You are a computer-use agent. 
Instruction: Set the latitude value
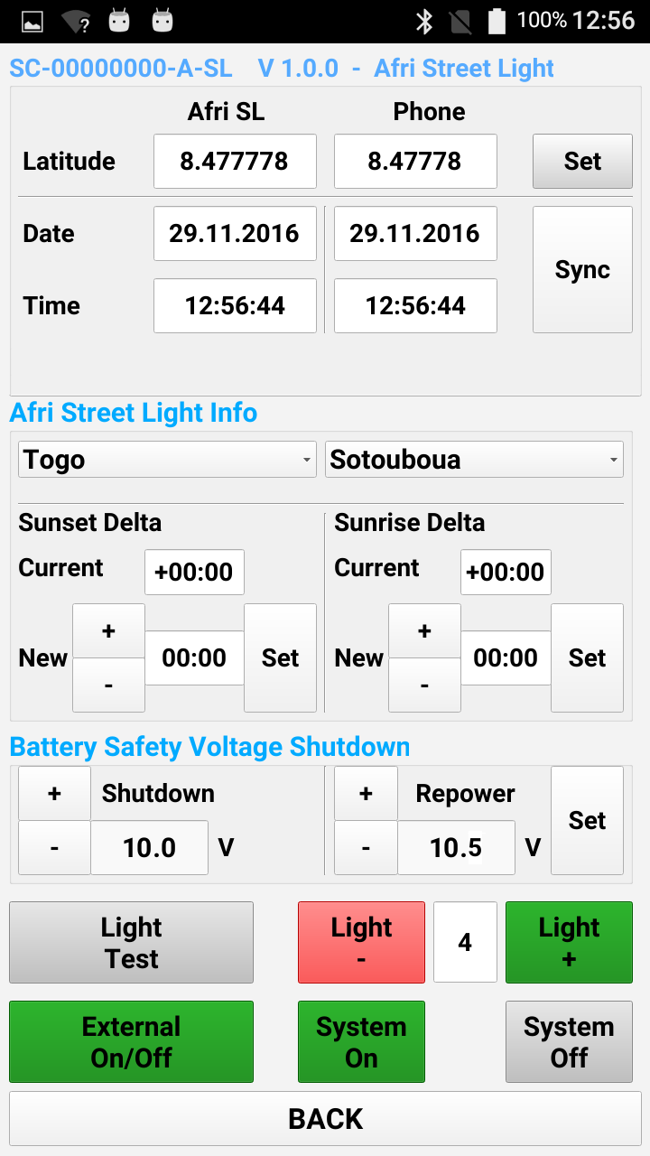582,161
